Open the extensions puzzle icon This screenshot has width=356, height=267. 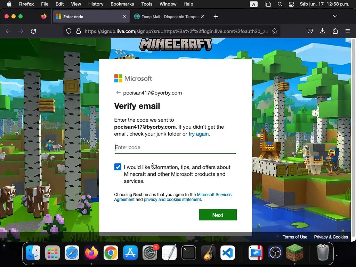click(x=335, y=31)
